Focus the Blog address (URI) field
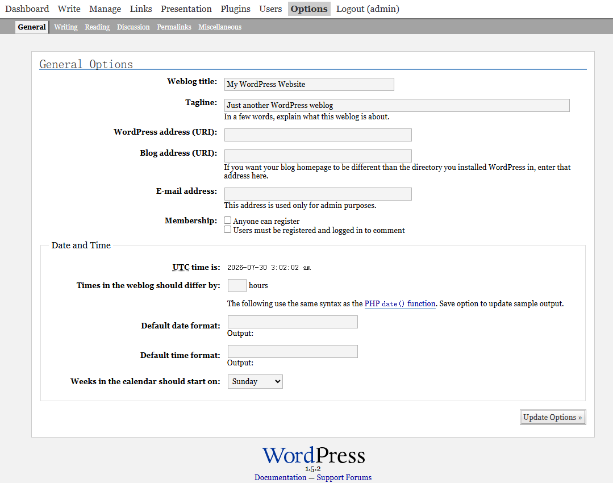This screenshot has width=613, height=483. click(318, 156)
